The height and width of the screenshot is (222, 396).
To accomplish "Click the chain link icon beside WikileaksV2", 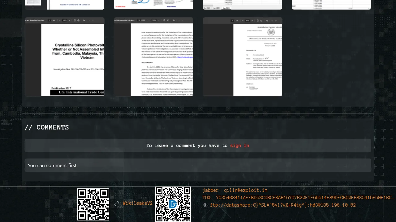I will click(117, 203).
